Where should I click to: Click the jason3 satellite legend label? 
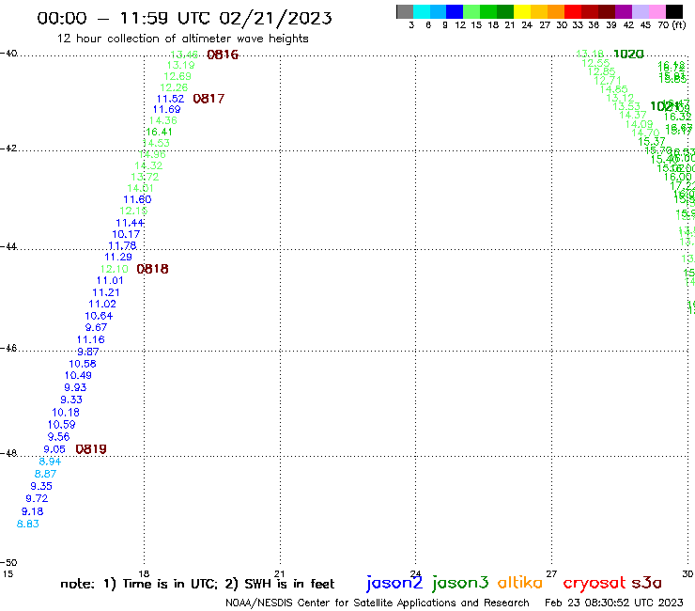pyautogui.click(x=460, y=583)
